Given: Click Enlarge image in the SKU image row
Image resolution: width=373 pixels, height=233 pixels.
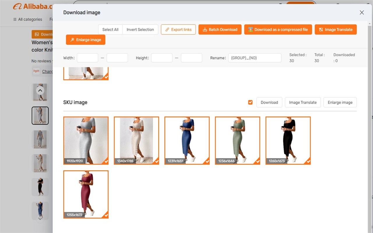Looking at the screenshot, I should (x=340, y=102).
